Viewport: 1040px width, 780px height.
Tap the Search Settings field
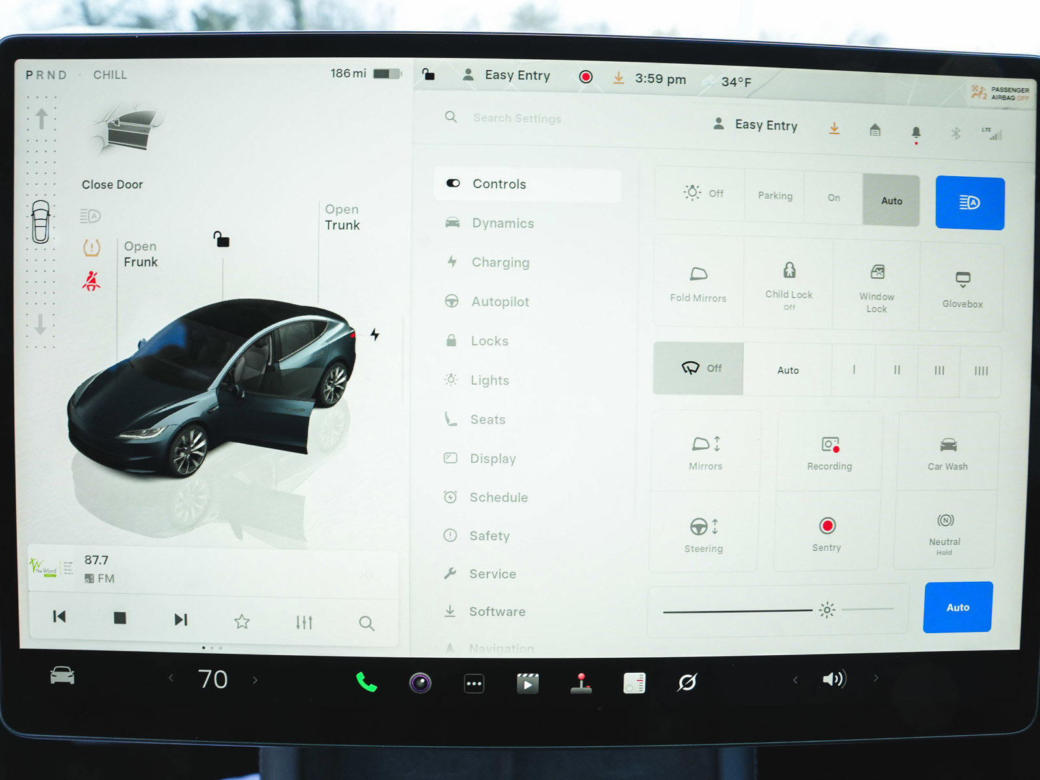[x=517, y=118]
